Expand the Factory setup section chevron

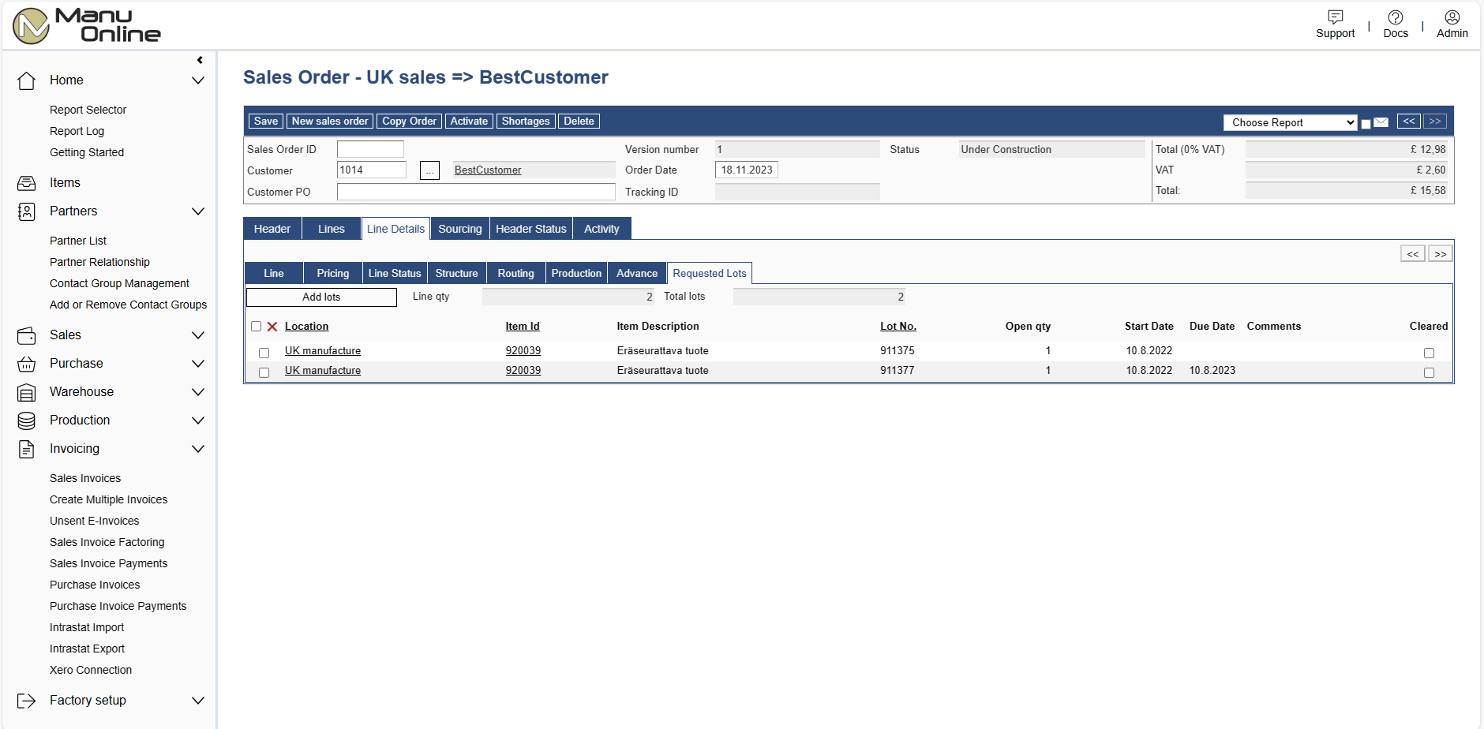(x=198, y=701)
